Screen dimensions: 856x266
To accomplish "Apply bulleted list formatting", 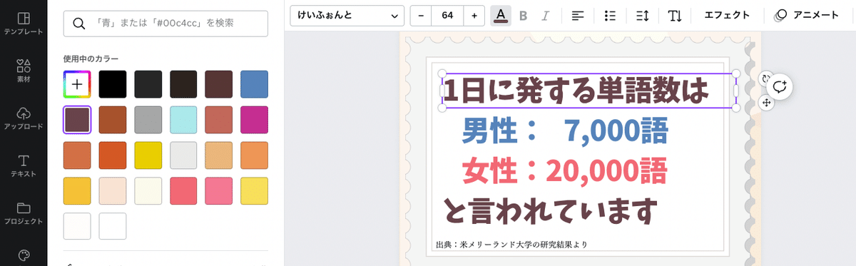I will tap(610, 15).
